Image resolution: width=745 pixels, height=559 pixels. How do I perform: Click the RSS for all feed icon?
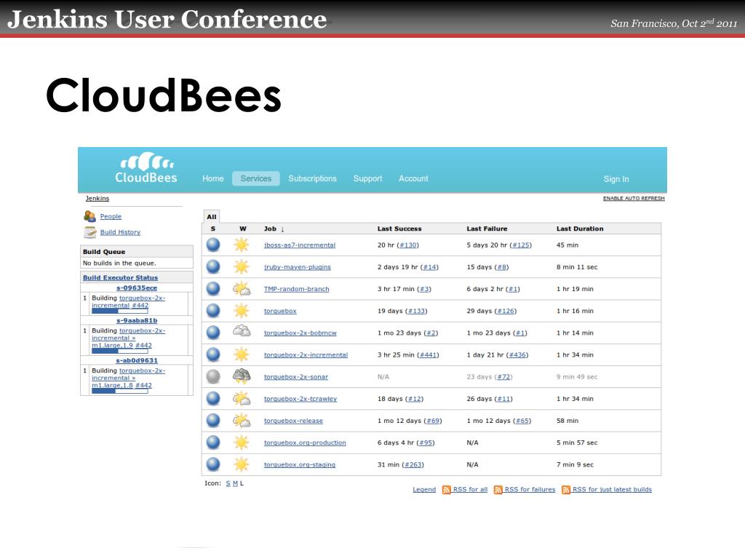(446, 490)
